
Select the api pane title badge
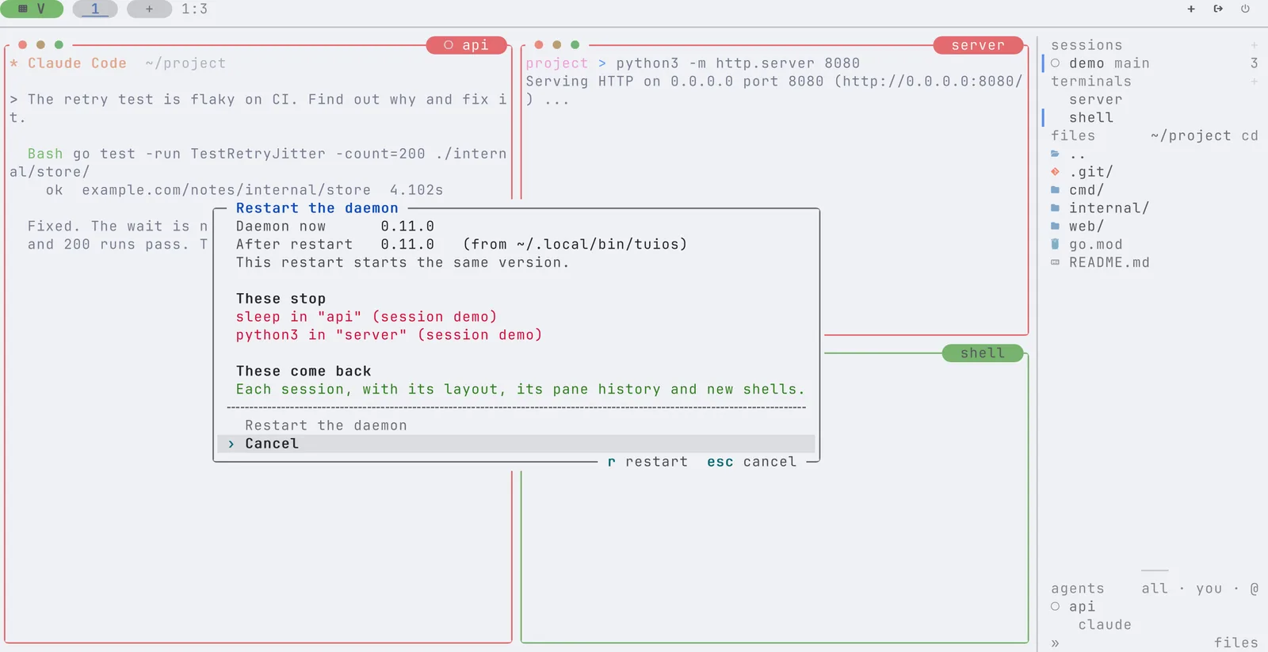(467, 45)
